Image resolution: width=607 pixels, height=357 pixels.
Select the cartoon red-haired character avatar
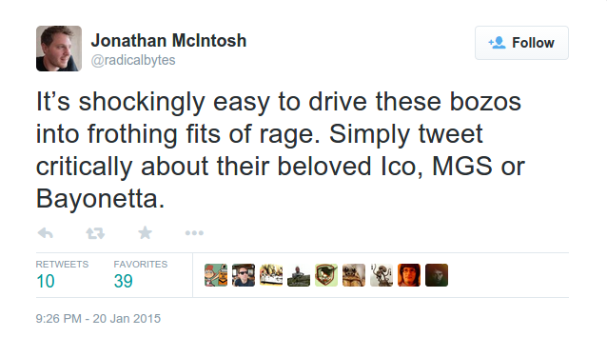tap(216, 275)
